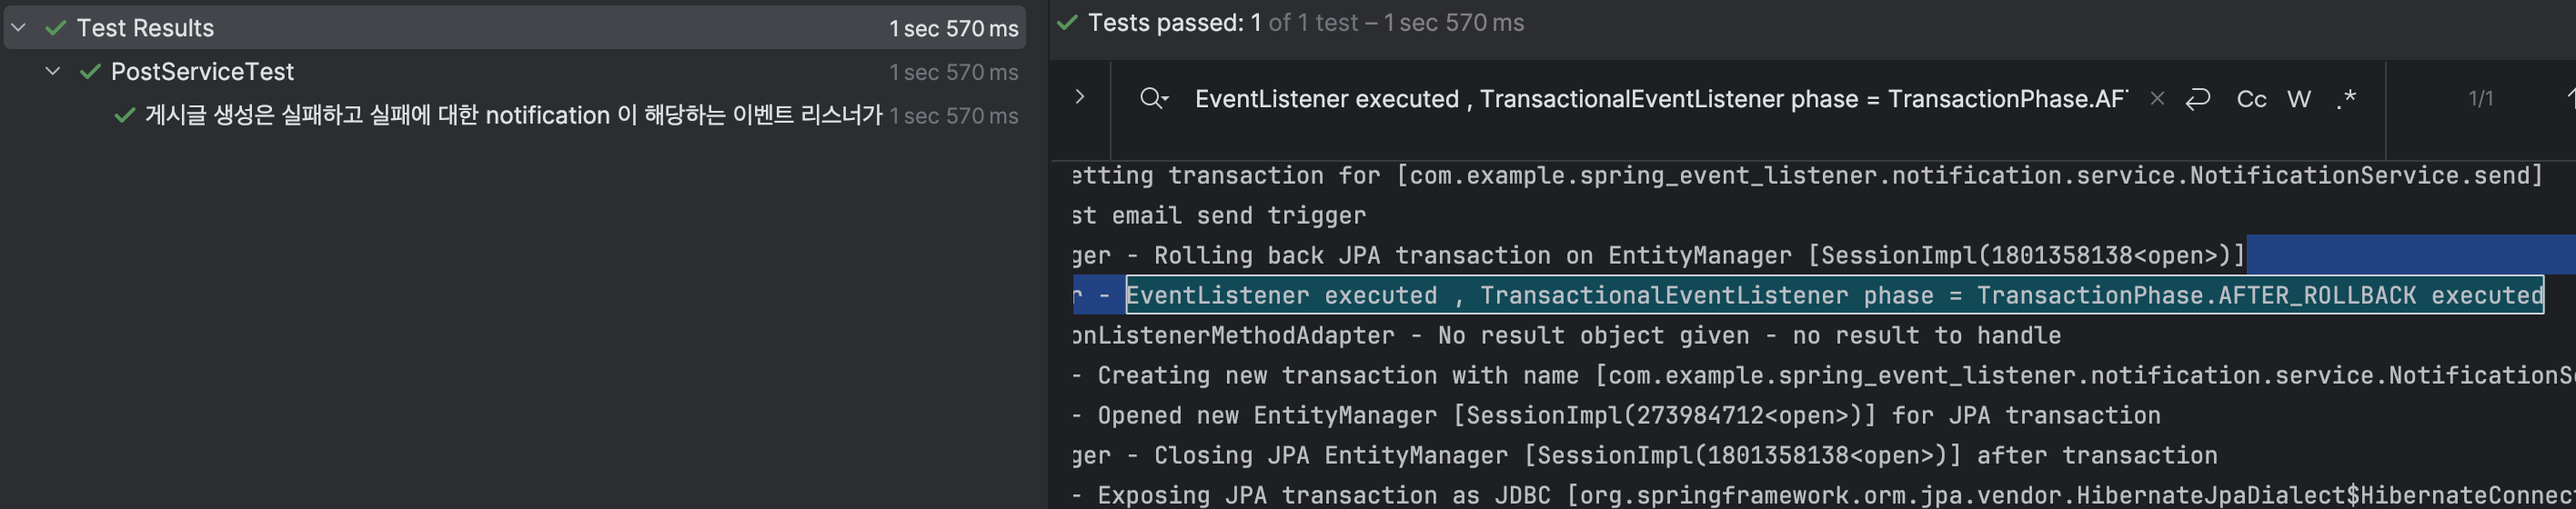Click 'Opened new EntityManager' log line
2576x509 pixels.
pyautogui.click(x=1616, y=415)
